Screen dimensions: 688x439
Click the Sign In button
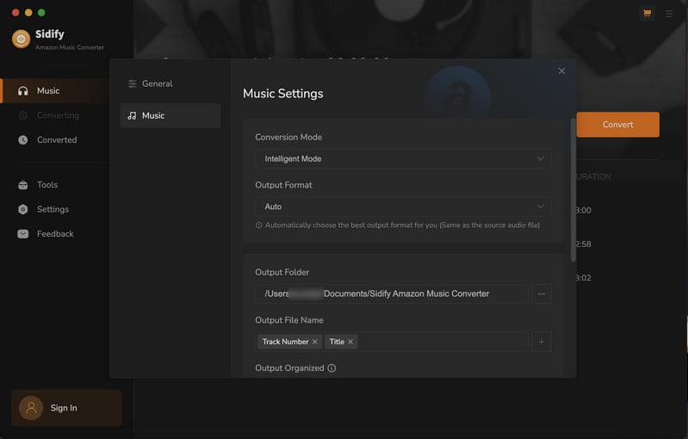click(x=66, y=408)
